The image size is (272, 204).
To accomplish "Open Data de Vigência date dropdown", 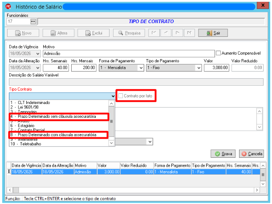I will [38, 54].
